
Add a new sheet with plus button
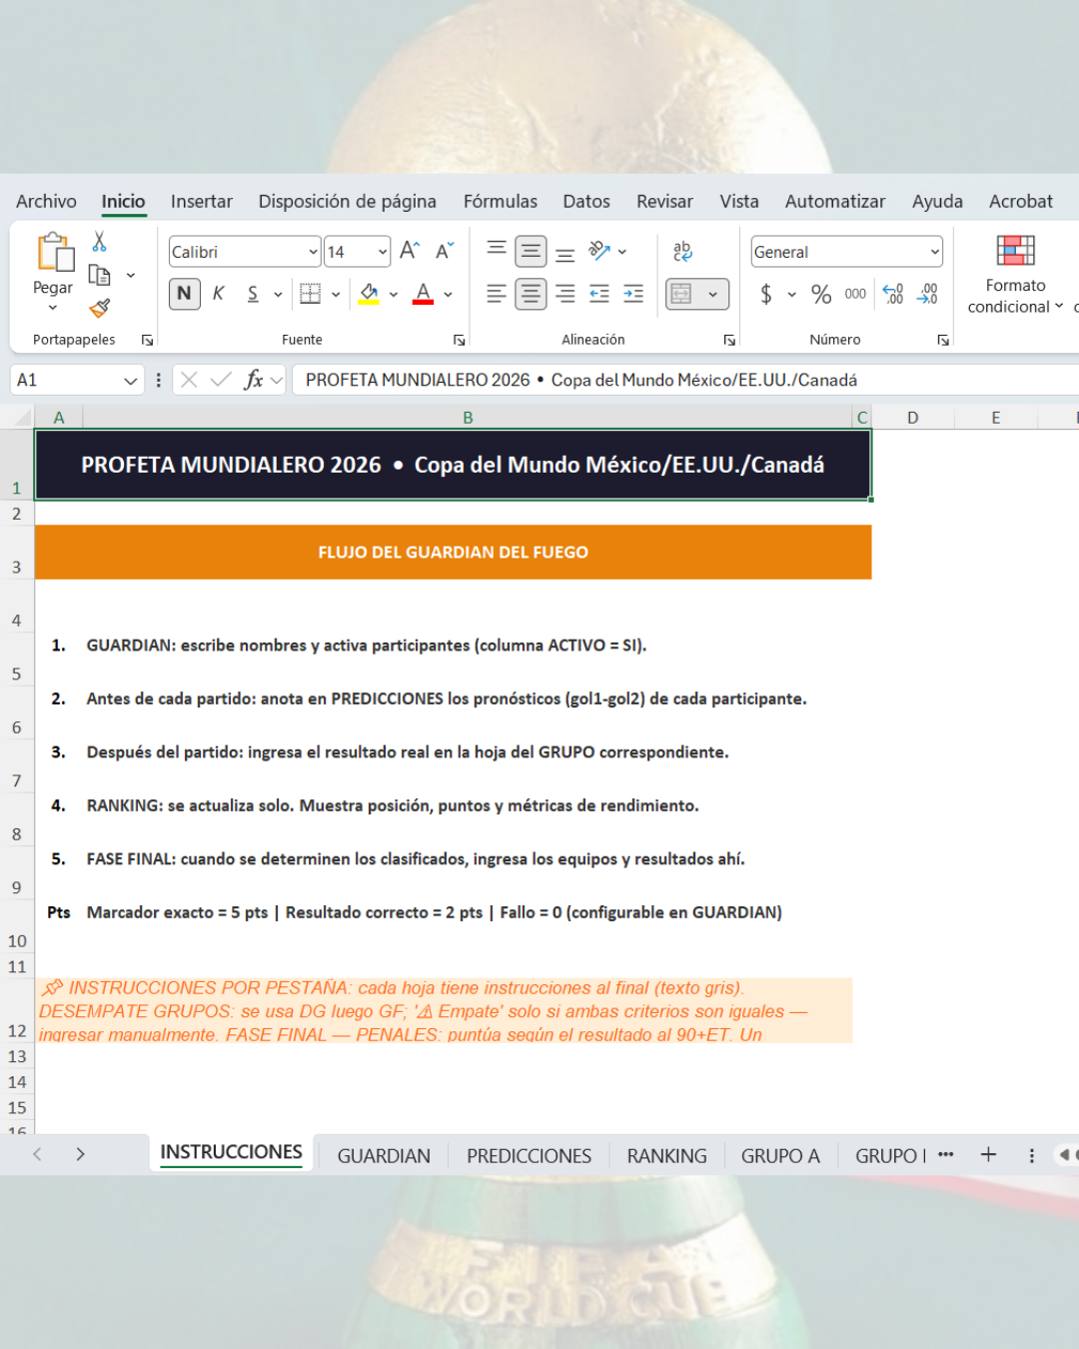pyautogui.click(x=988, y=1154)
